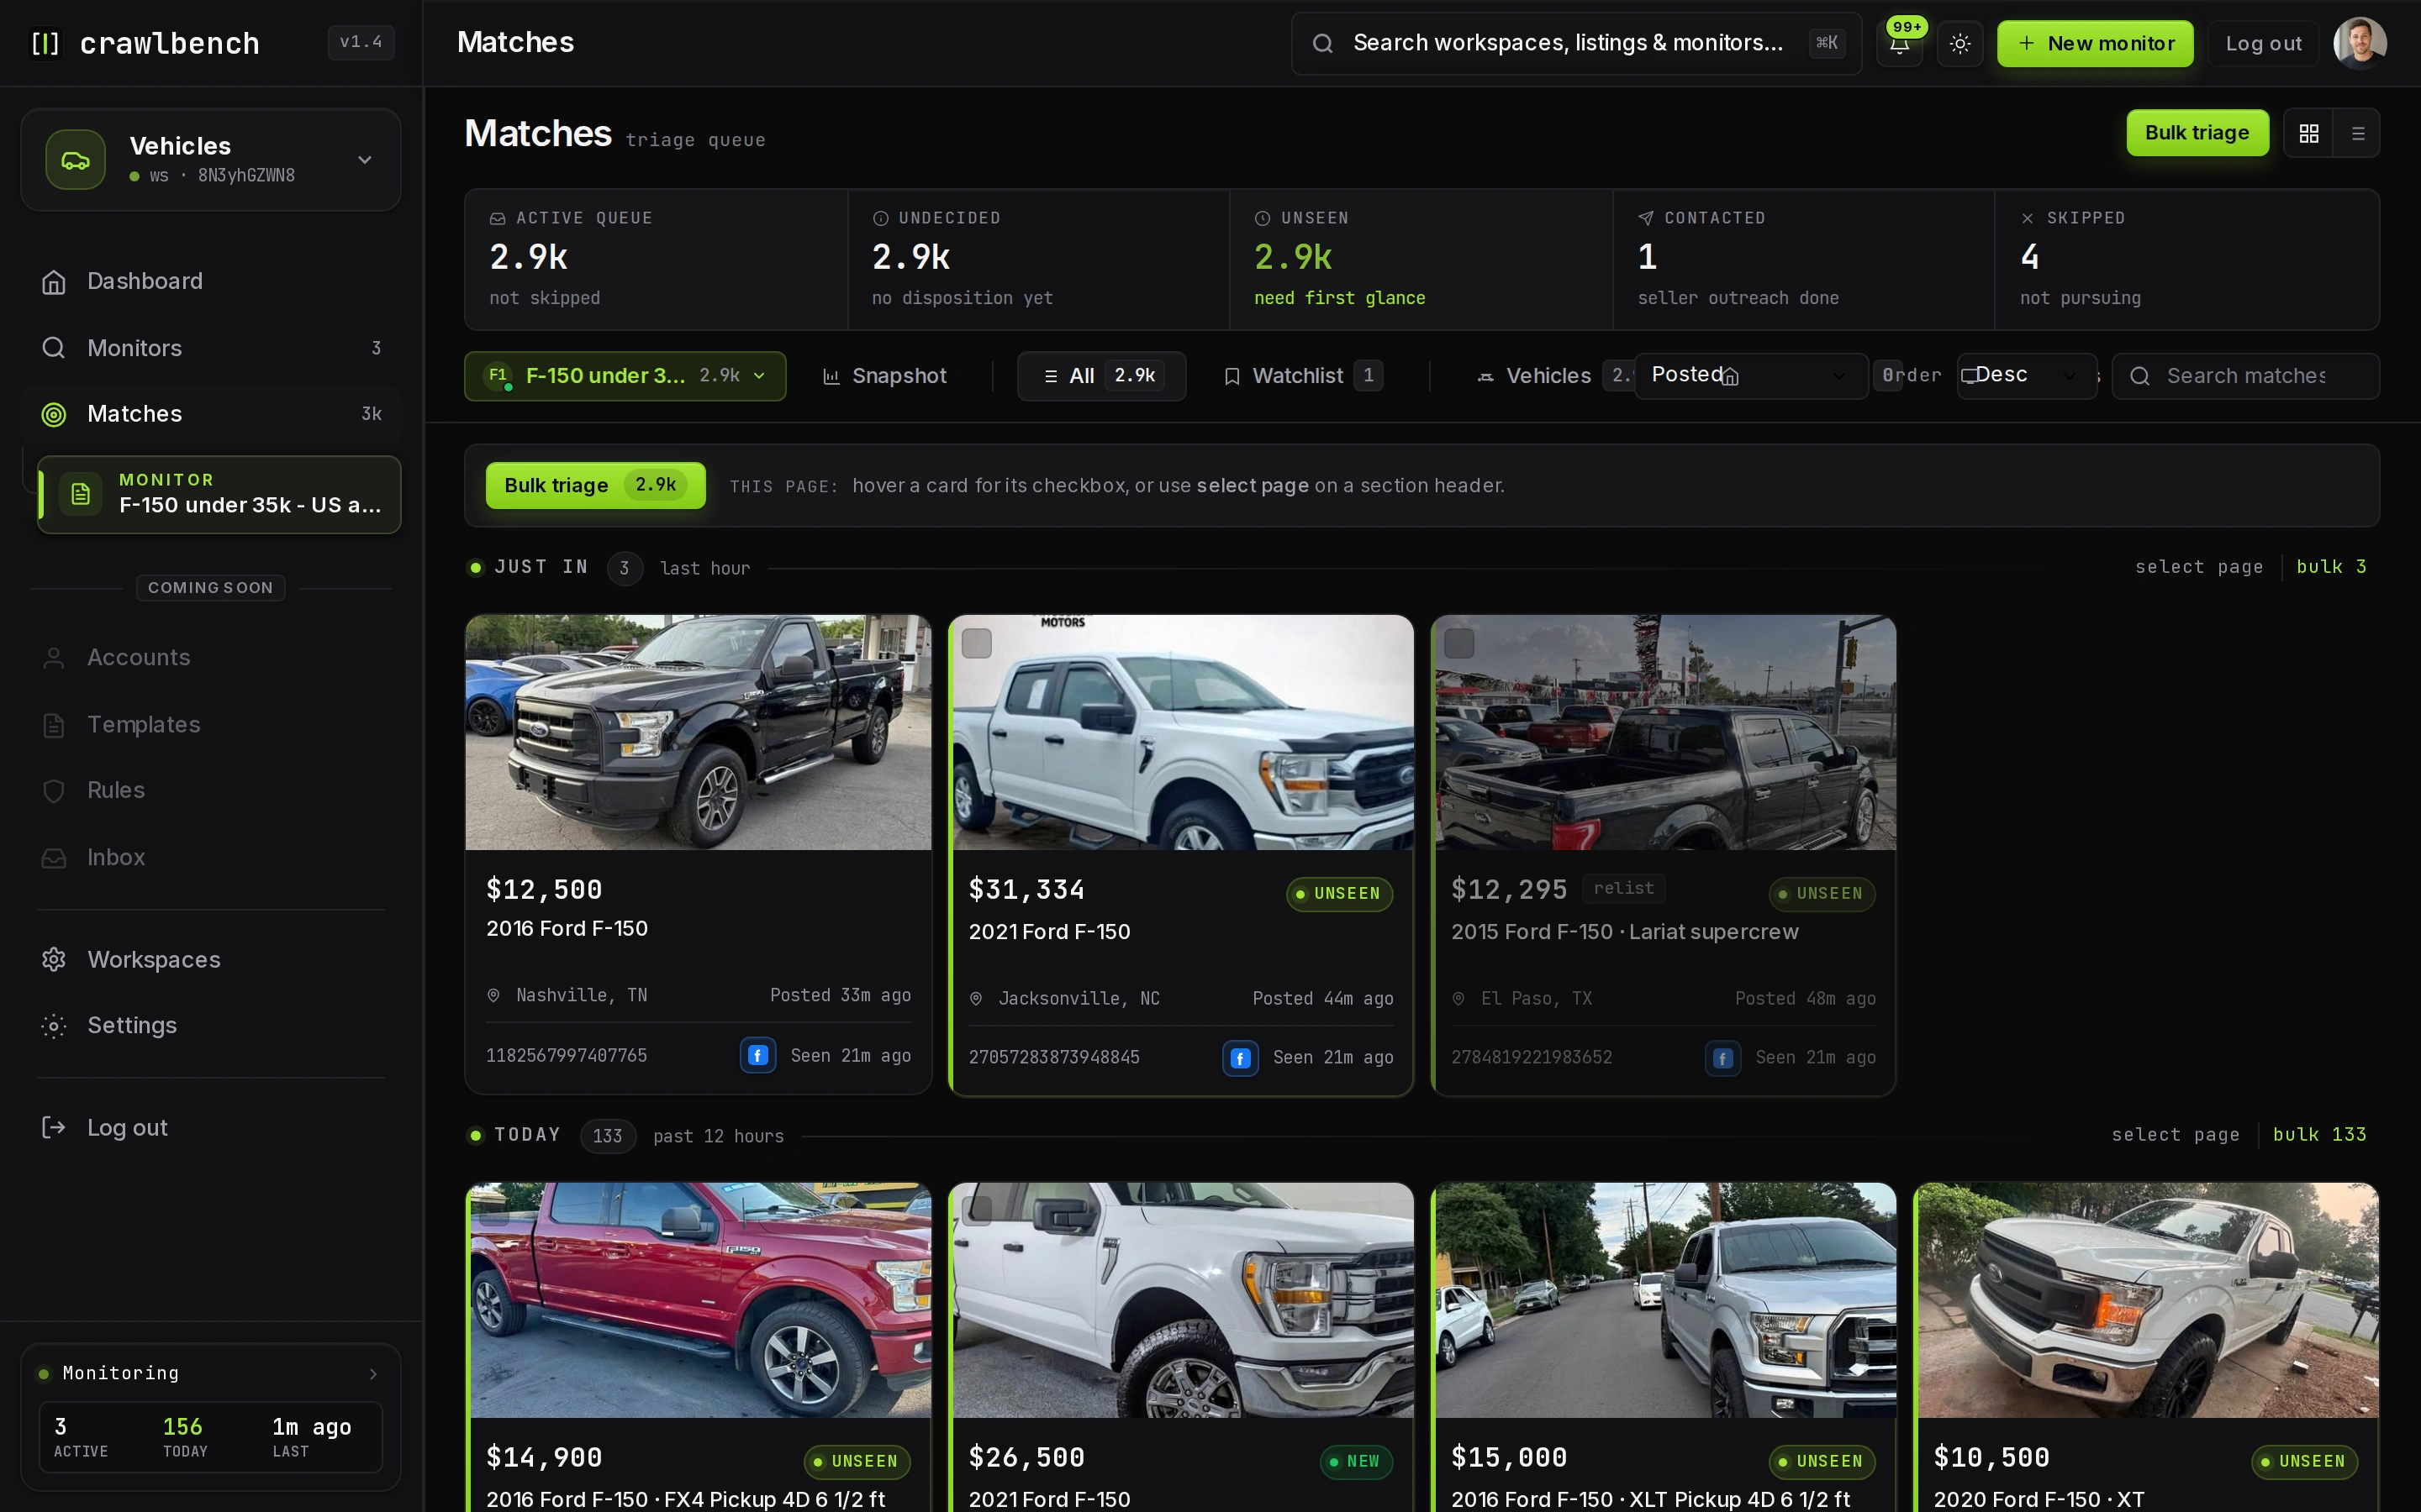The width and height of the screenshot is (2421, 1512).
Task: Click the Contacted stat card
Action: point(1804,260)
